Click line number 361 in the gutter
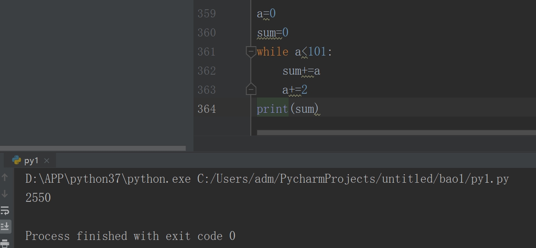Viewport: 536px width, 248px height. coord(207,52)
